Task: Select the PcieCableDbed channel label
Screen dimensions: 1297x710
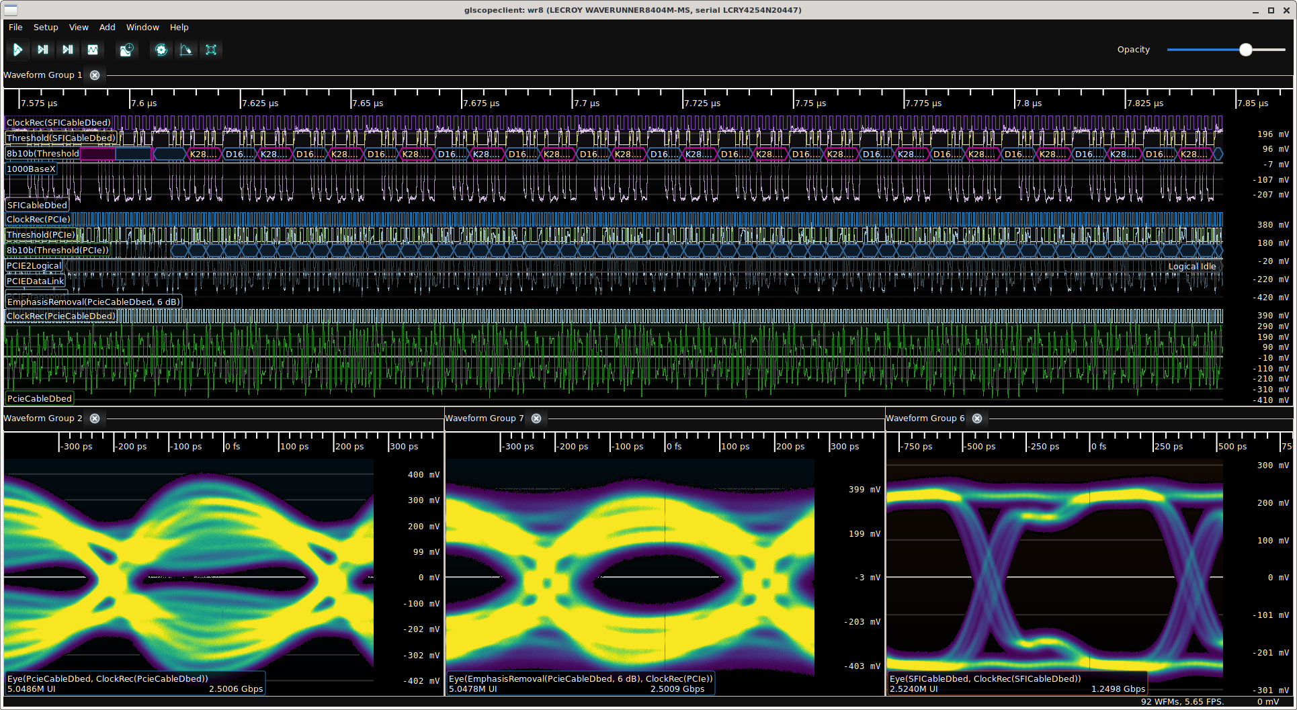Action: 39,398
